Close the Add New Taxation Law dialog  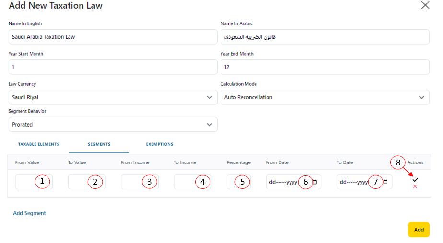[x=425, y=6]
